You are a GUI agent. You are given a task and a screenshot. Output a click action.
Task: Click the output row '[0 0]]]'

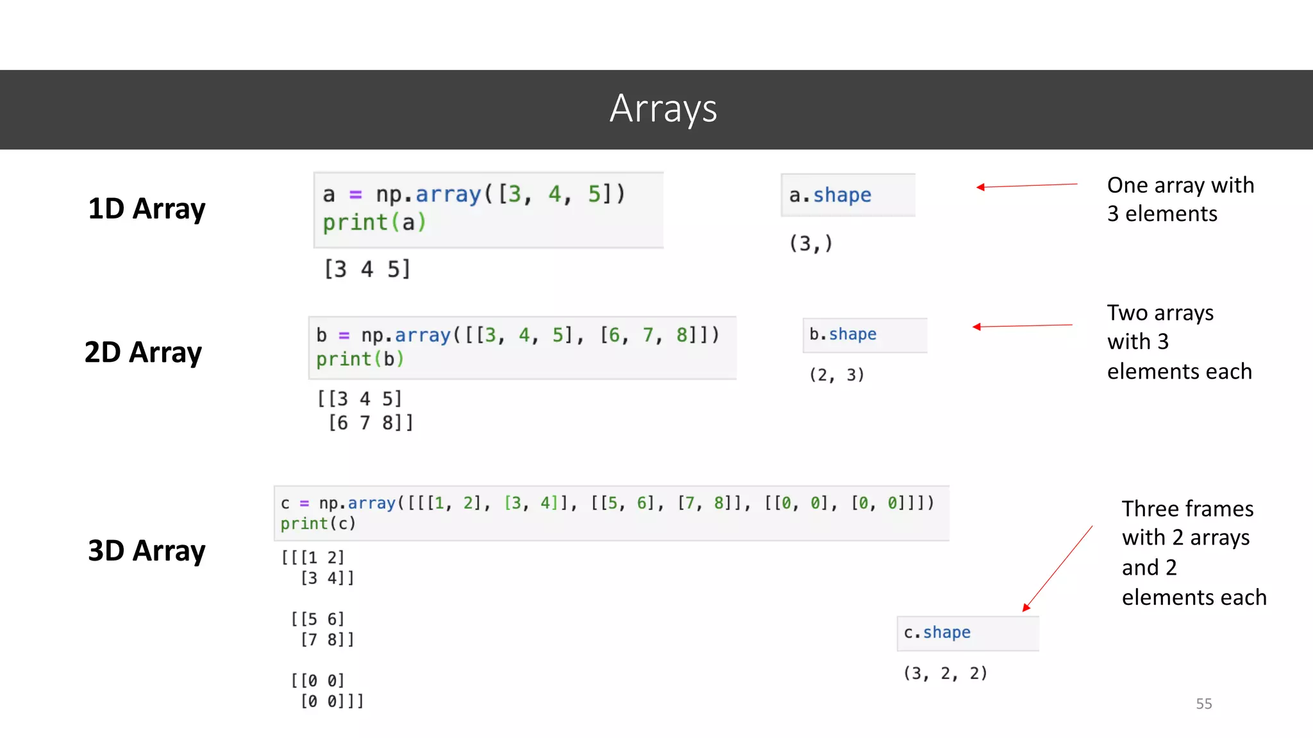(x=332, y=701)
